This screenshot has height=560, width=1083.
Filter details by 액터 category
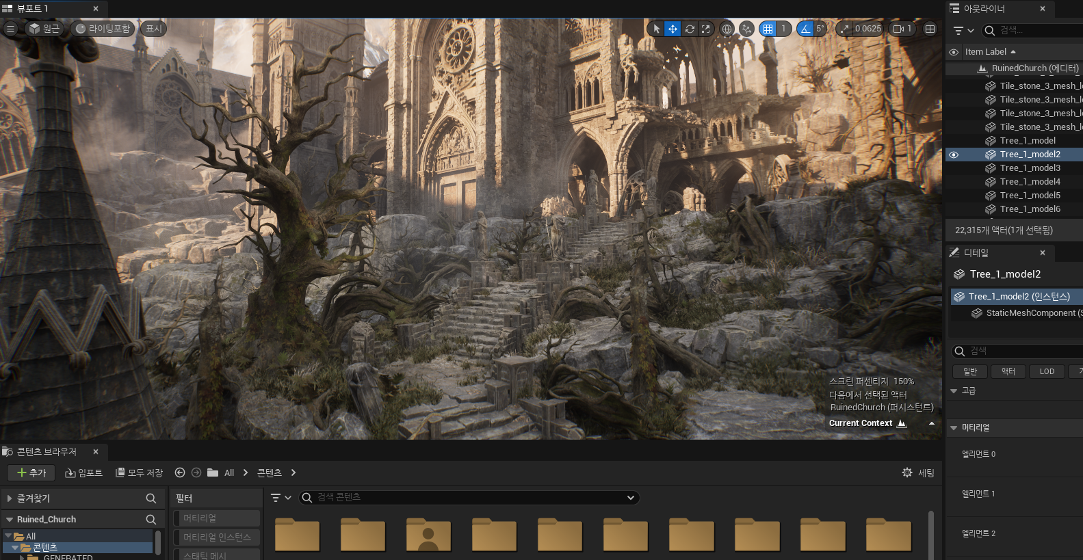tap(1008, 371)
